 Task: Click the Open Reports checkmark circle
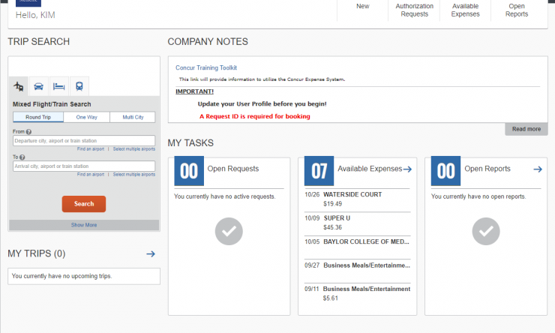(x=486, y=232)
